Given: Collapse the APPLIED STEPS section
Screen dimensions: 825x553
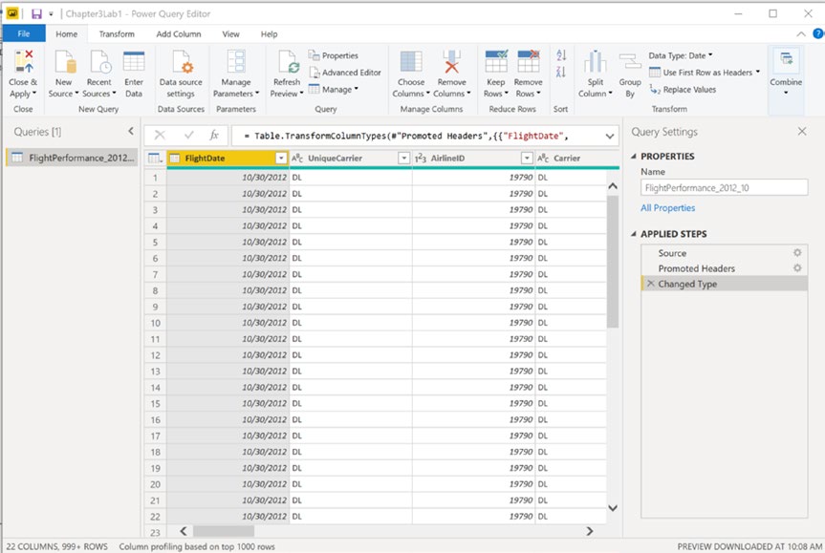Looking at the screenshot, I should [x=634, y=234].
